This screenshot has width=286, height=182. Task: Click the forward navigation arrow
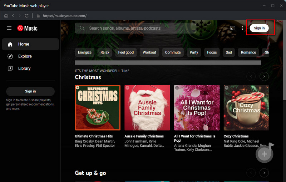[20, 16]
